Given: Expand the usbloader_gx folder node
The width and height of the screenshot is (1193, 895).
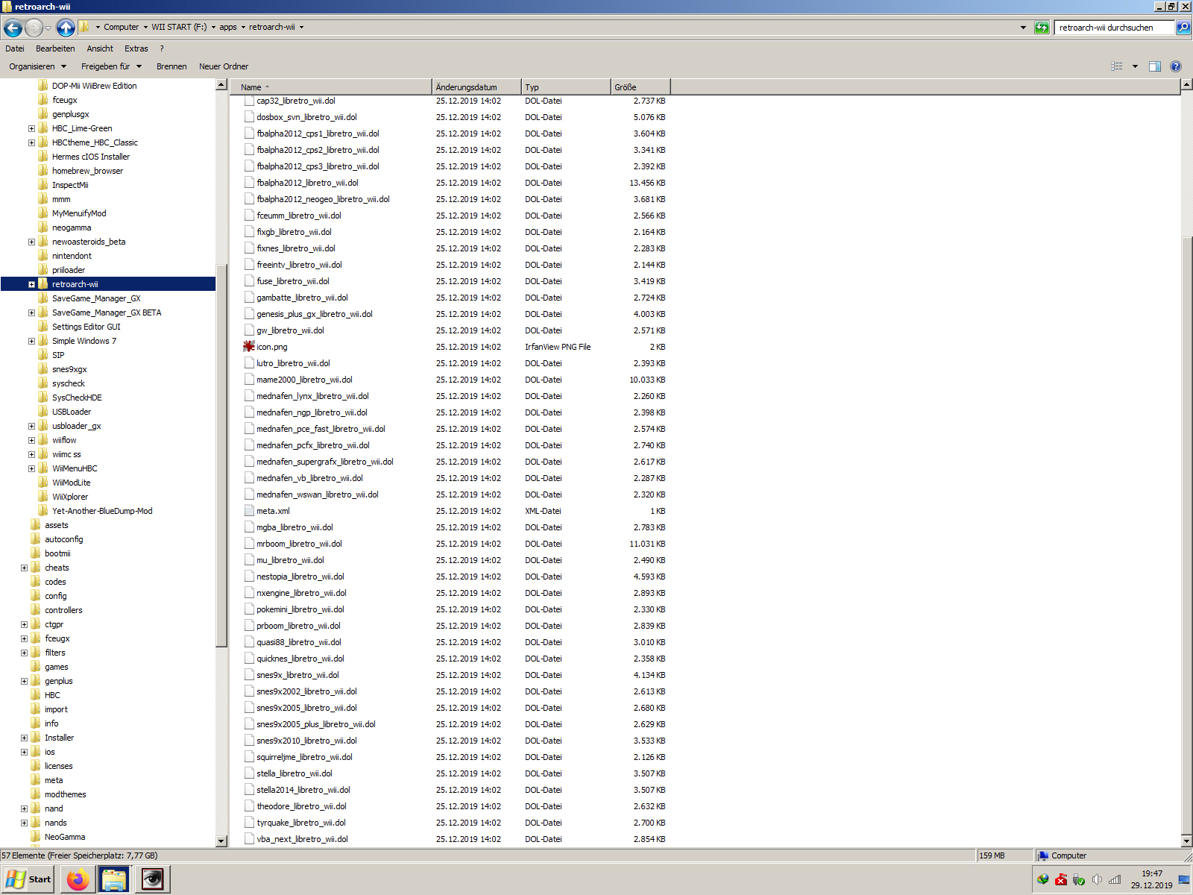Looking at the screenshot, I should (x=31, y=426).
